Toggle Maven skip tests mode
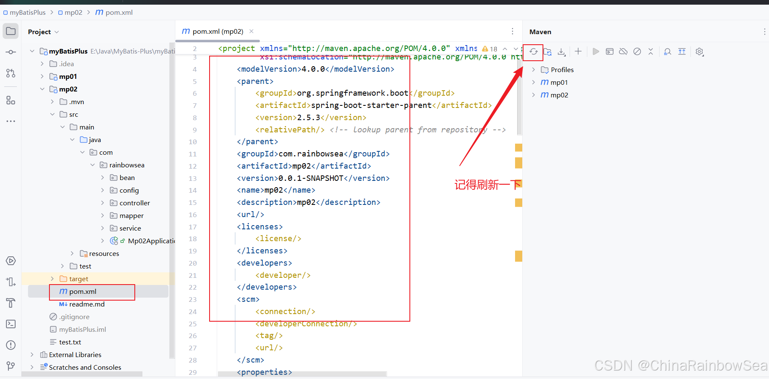The height and width of the screenshot is (379, 769). [637, 51]
